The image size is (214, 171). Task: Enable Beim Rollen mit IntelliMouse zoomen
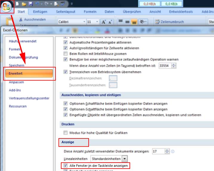(x=65, y=54)
